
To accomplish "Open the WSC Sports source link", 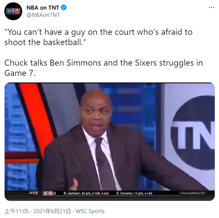I will [x=90, y=211].
